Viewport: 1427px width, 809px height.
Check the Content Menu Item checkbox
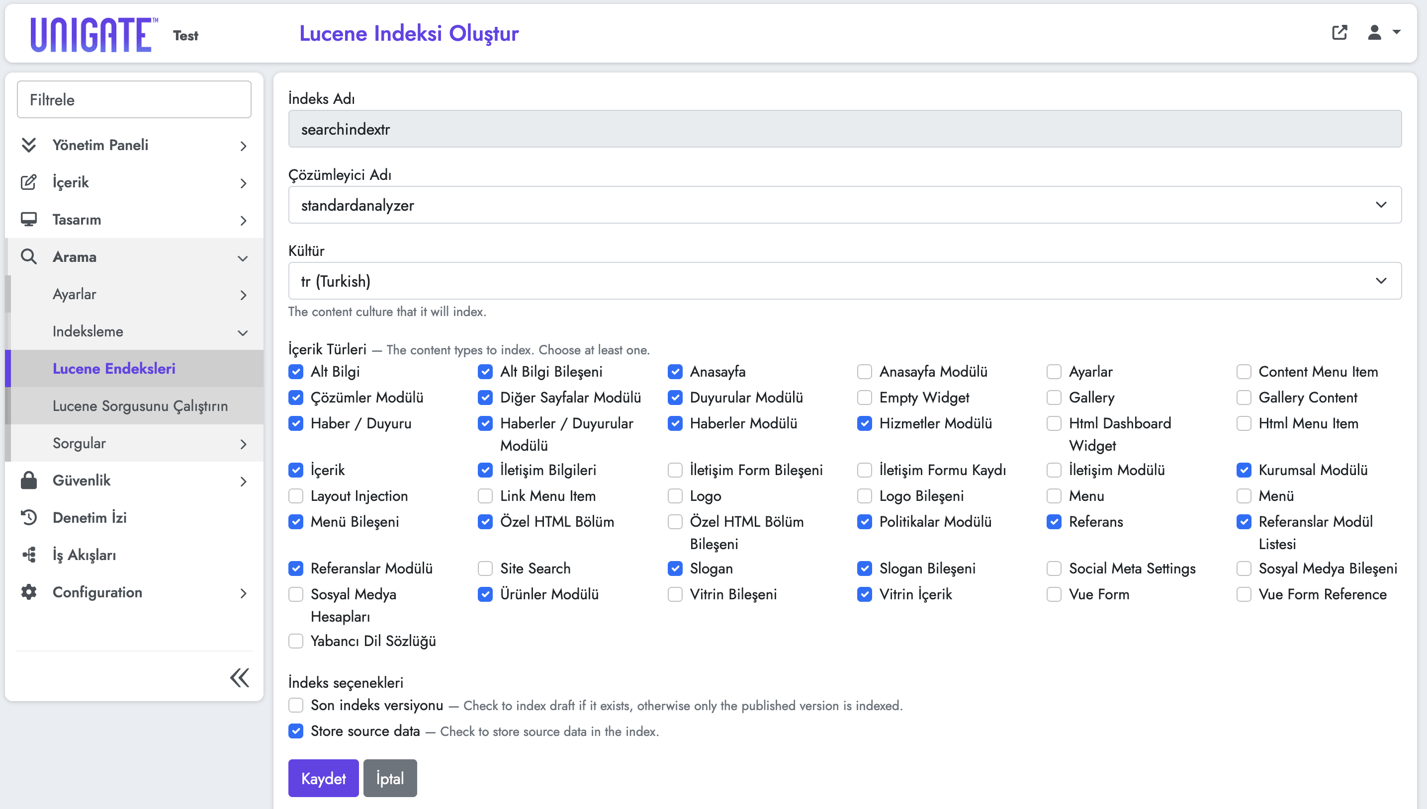click(1244, 371)
